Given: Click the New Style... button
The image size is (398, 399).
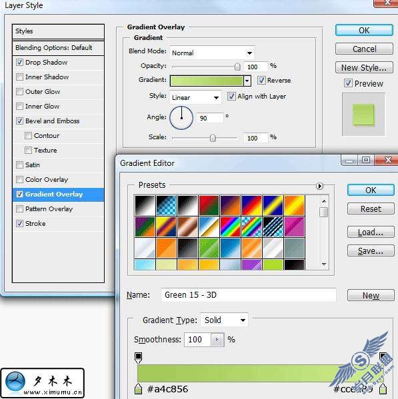Looking at the screenshot, I should coord(364,68).
